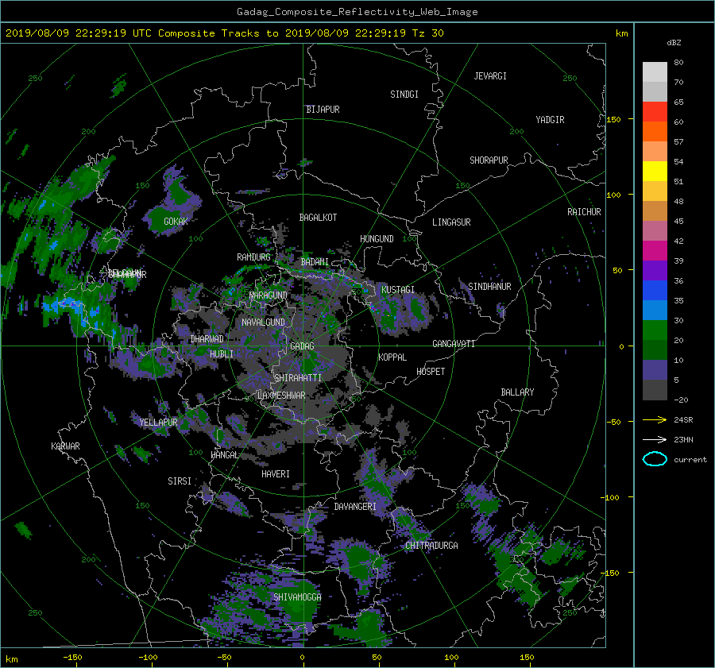Click the YELLAPUR city label
The height and width of the screenshot is (668, 715).
pos(158,423)
